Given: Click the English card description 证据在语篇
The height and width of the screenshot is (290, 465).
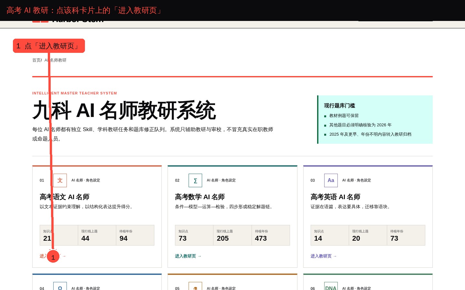Looking at the screenshot, I should [351, 207].
